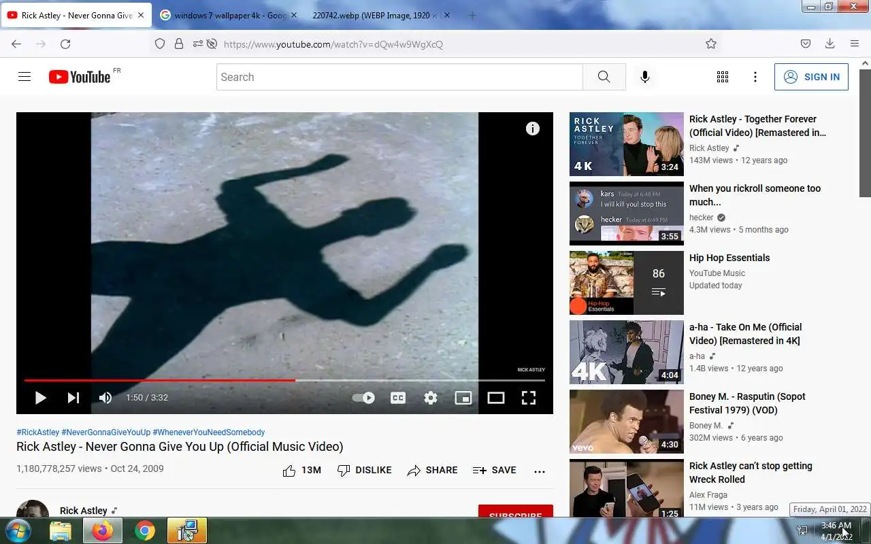This screenshot has height=544, width=871.
Task: Open a new browser tab
Action: coord(472,15)
